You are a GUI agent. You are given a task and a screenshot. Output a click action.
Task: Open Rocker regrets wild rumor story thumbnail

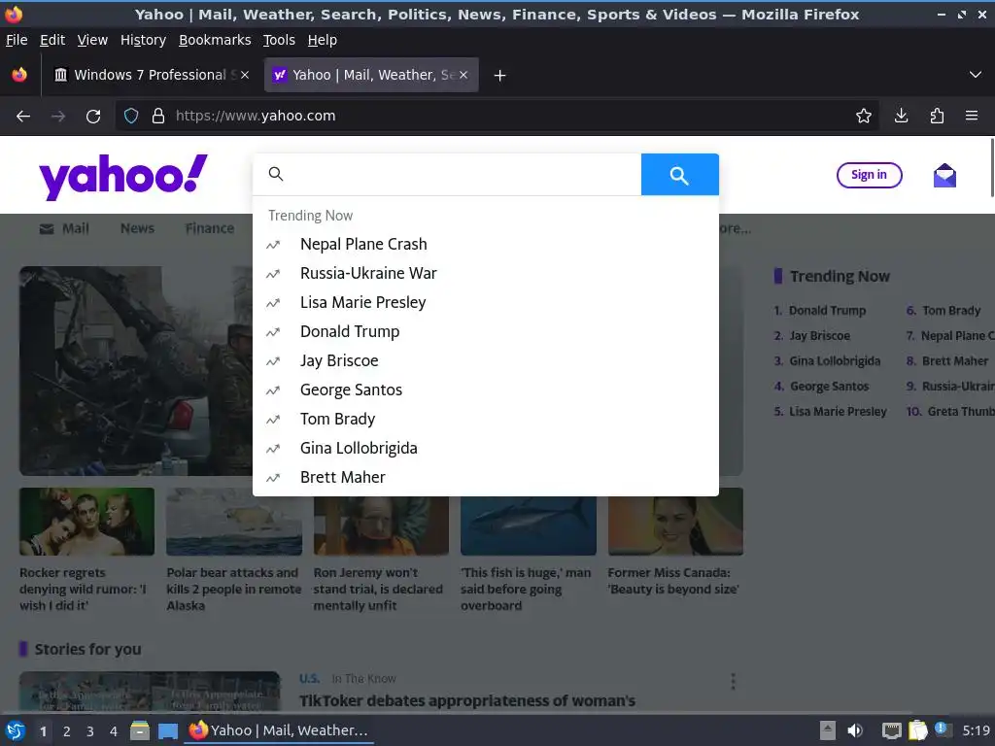click(86, 522)
